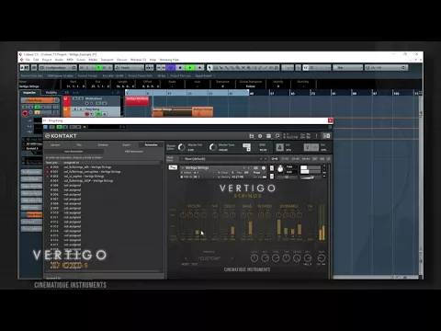Expand the Vertigo Strings instrument name dropdown
Image resolution: width=441 pixels, height=331 pixels.
(x=183, y=167)
